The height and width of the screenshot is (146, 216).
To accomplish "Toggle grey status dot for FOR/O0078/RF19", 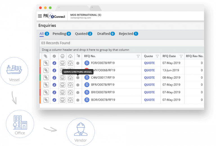I will pos(78,63).
